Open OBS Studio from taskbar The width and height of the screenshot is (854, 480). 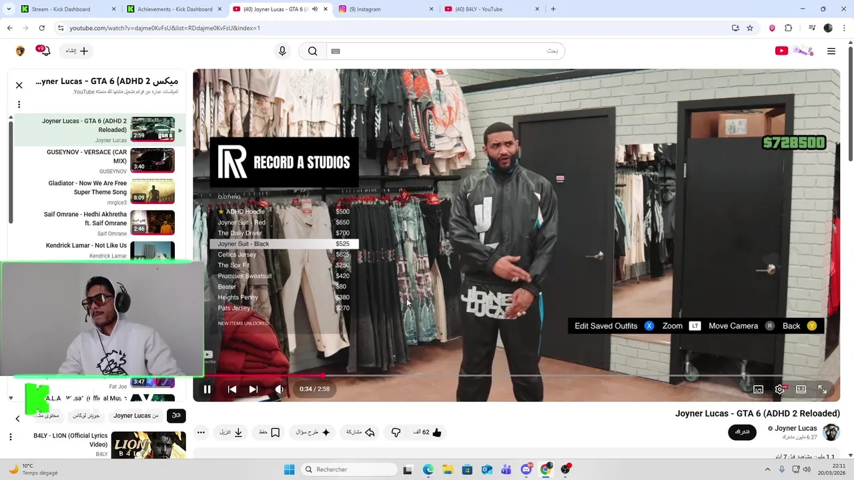click(x=566, y=470)
